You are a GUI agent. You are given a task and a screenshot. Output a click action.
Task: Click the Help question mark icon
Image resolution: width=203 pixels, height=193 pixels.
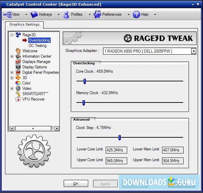point(137,14)
